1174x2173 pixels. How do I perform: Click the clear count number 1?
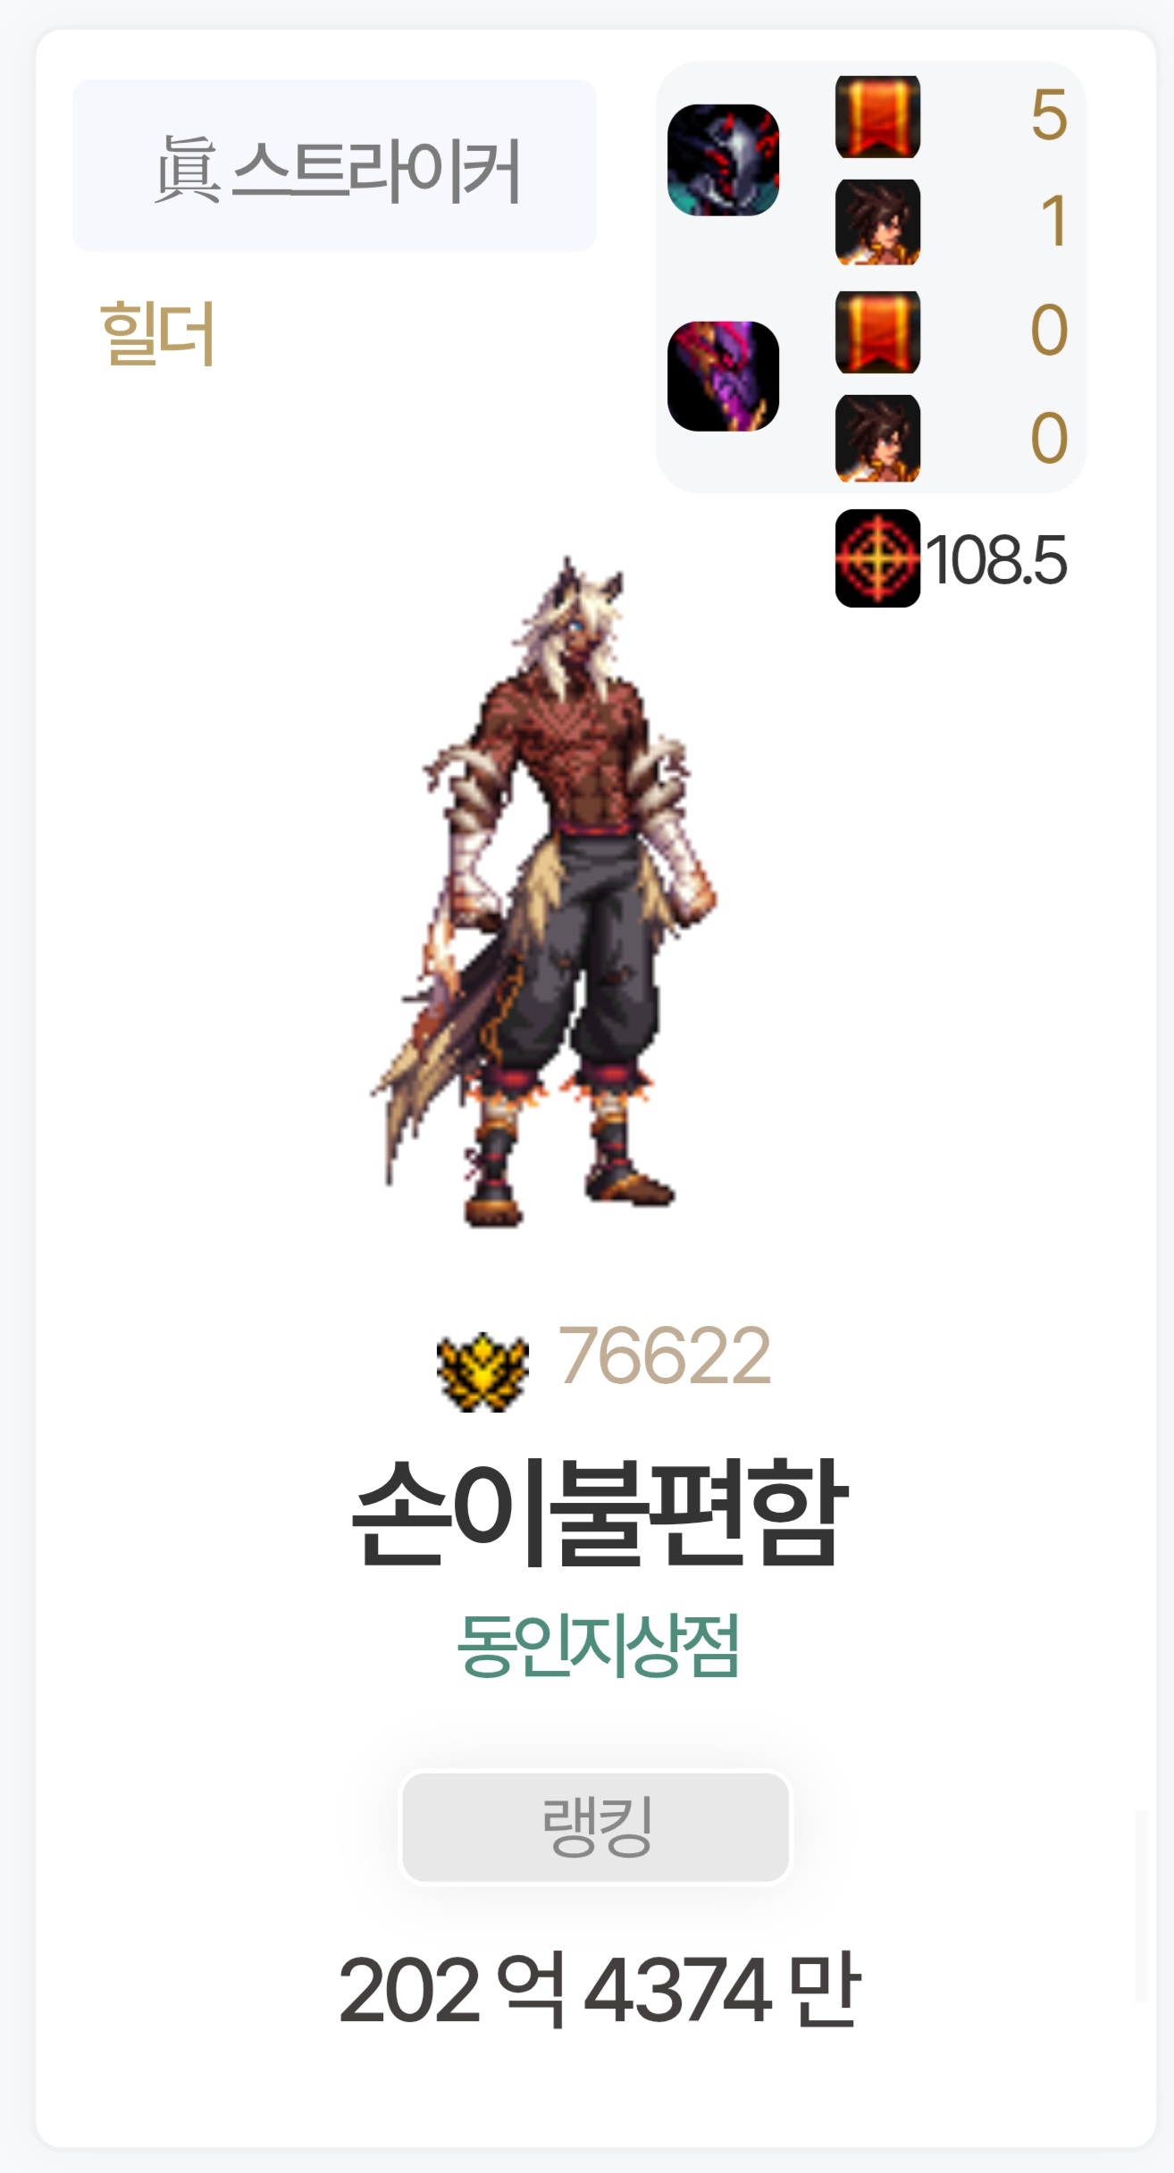[1053, 222]
